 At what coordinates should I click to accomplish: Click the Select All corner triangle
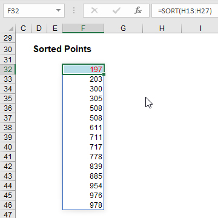pos(10,28)
